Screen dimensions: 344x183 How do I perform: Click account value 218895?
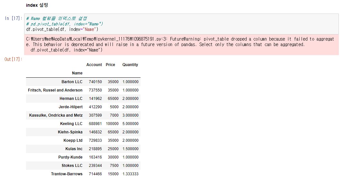pos(95,149)
